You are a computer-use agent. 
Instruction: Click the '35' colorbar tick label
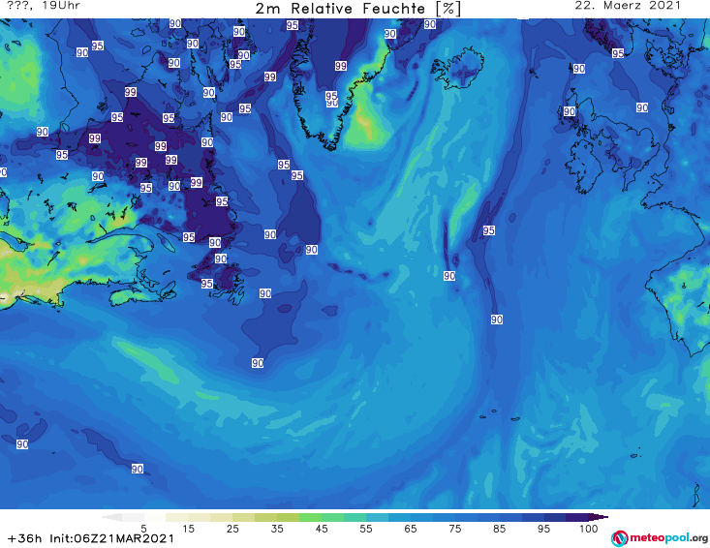click(x=277, y=529)
